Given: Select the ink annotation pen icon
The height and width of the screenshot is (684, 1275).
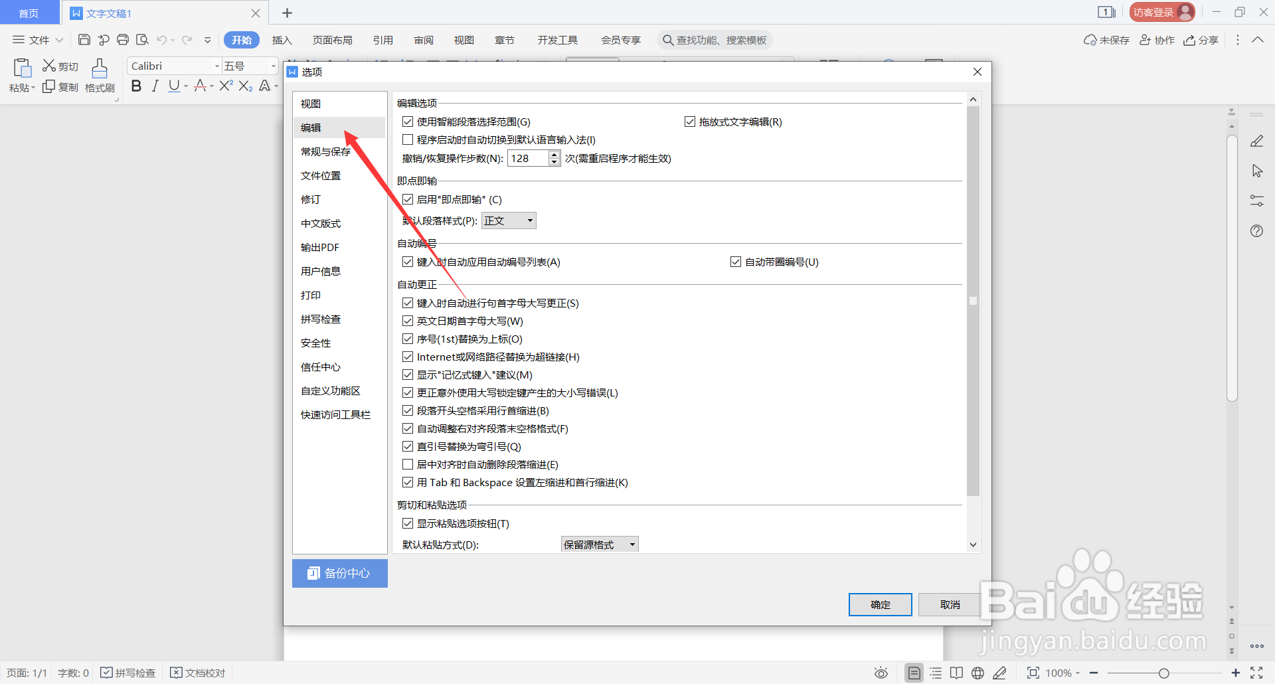Looking at the screenshot, I should coord(1001,672).
